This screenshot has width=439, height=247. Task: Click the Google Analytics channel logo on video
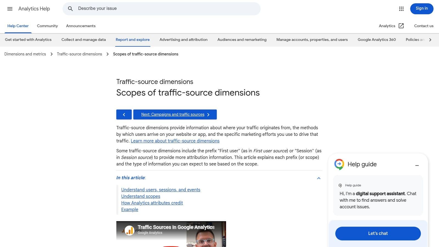pyautogui.click(x=129, y=230)
